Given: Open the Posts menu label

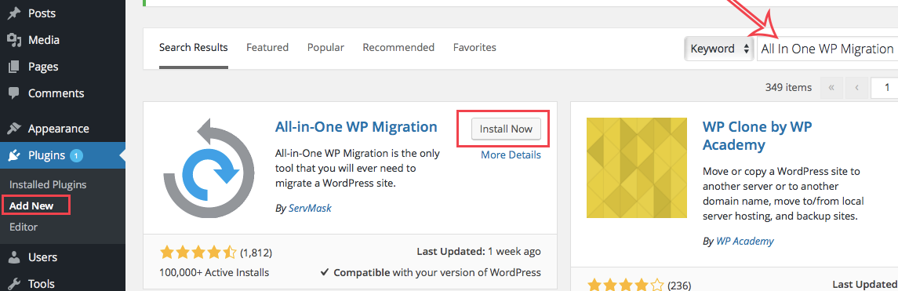Looking at the screenshot, I should [x=42, y=13].
